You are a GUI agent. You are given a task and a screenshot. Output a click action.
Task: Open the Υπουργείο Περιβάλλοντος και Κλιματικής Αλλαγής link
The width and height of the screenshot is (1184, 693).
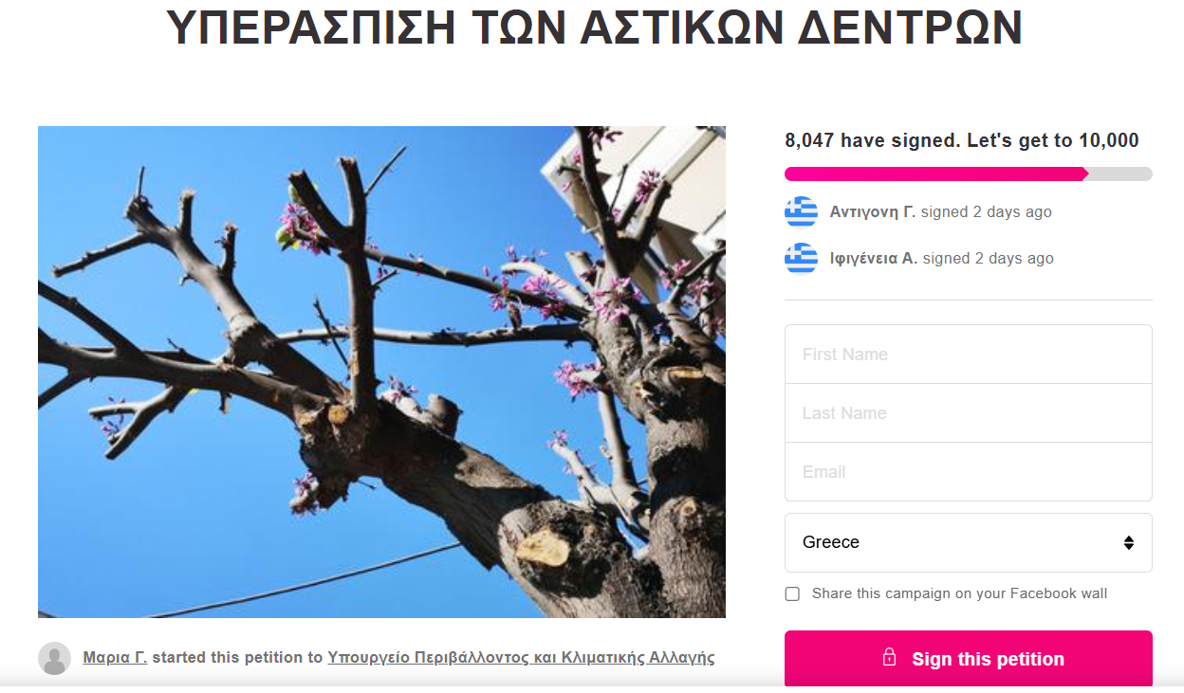pyautogui.click(x=521, y=657)
